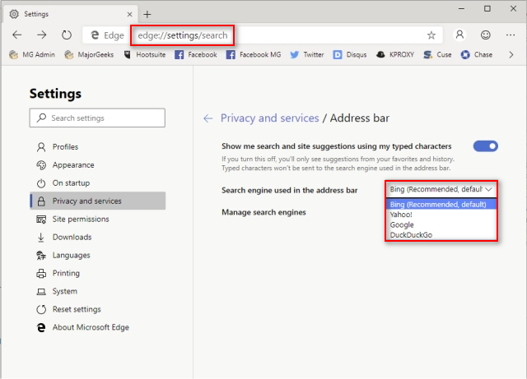The height and width of the screenshot is (379, 527).
Task: Click the Search settings input field
Action: [97, 118]
